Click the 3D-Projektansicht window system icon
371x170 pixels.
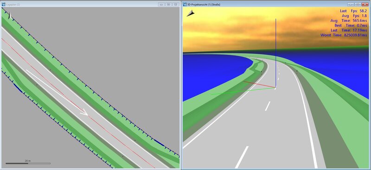(x=185, y=4)
